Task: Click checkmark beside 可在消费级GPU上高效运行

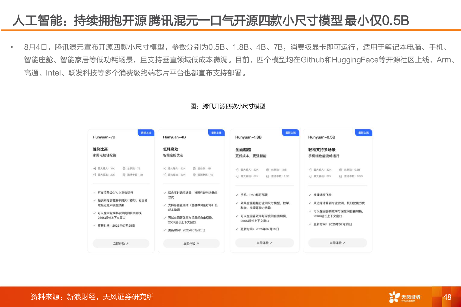Action: [x=94, y=193]
